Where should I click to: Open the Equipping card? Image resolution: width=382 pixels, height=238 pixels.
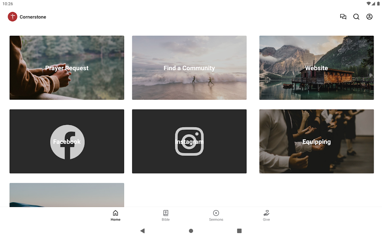[317, 141]
